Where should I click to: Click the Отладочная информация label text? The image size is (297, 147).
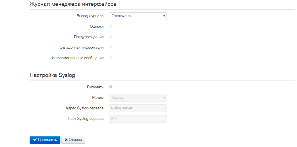coord(82,48)
